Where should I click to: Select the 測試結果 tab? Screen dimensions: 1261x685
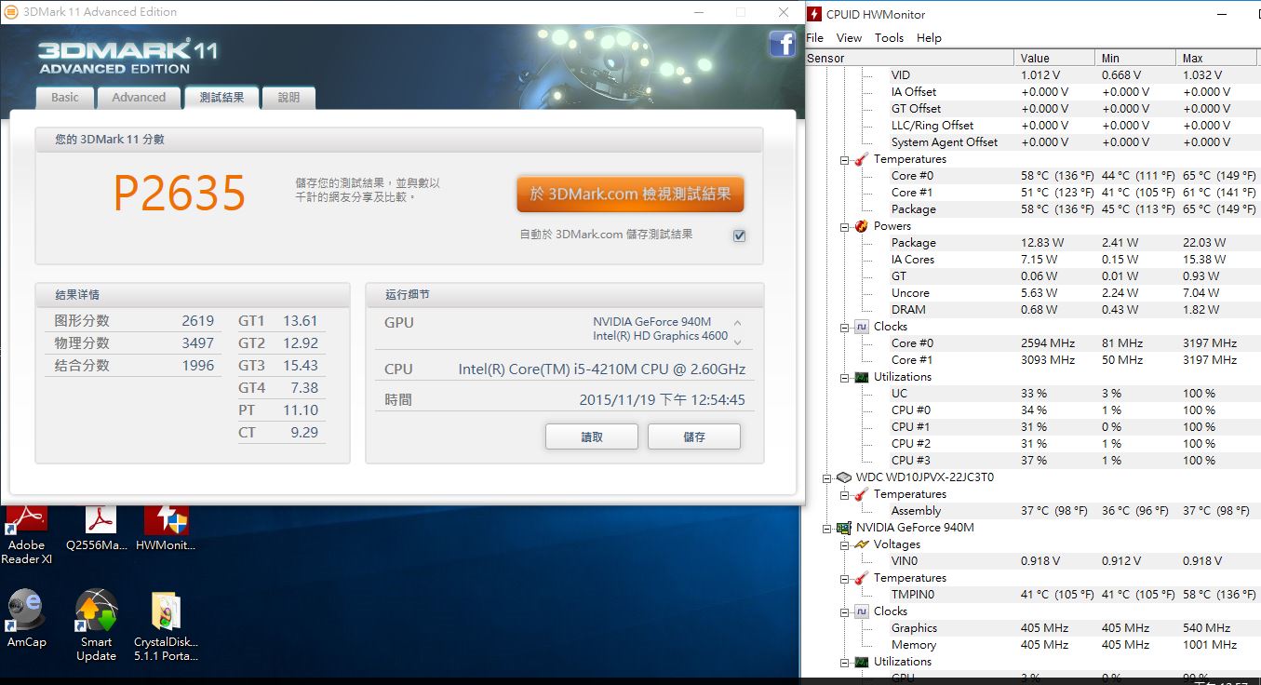point(221,98)
